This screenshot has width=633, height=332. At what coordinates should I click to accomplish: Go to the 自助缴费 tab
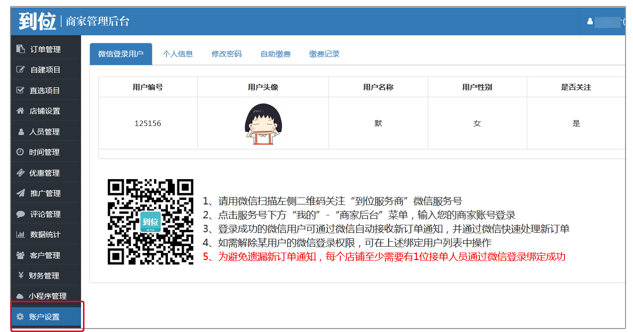[x=276, y=54]
